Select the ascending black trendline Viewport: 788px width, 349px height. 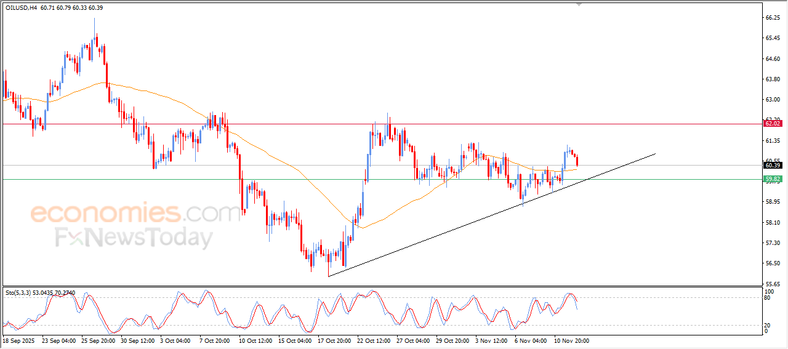(492, 214)
